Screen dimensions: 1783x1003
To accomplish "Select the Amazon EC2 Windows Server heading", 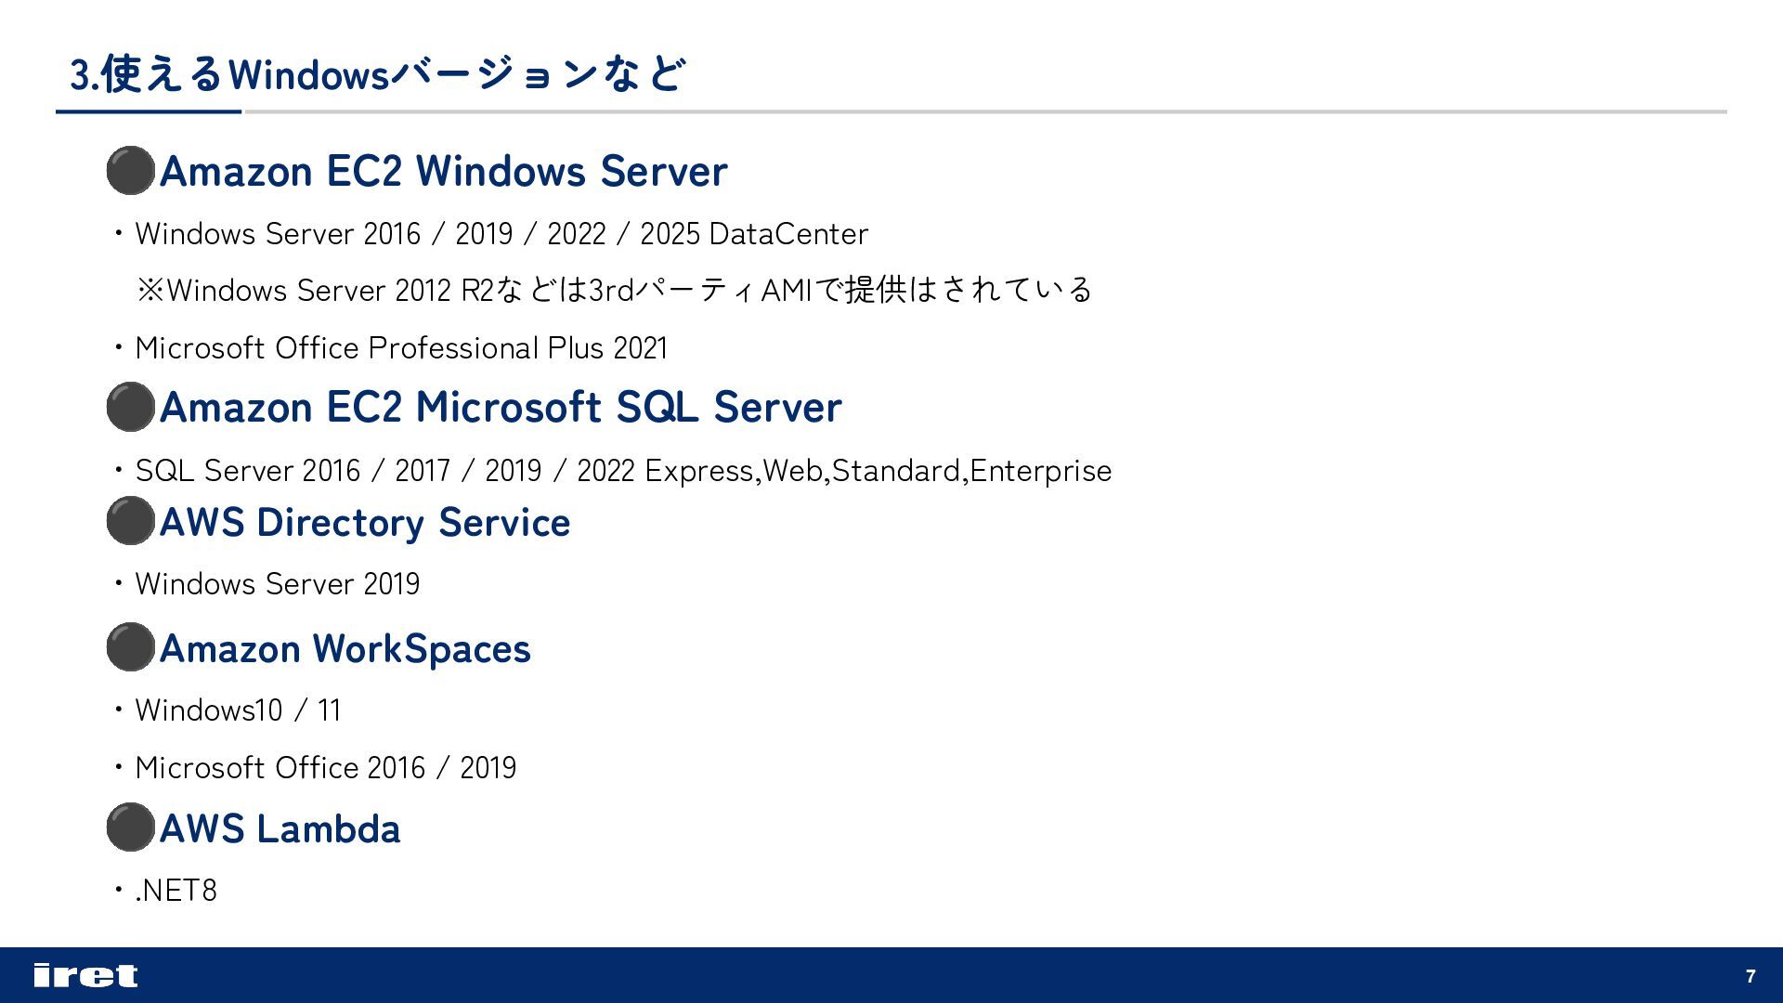I will 443,172.
